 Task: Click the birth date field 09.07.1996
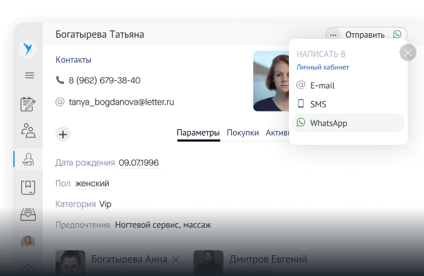pyautogui.click(x=139, y=162)
